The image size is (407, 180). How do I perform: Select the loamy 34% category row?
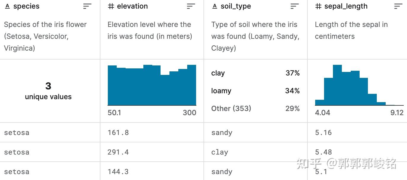coord(255,91)
